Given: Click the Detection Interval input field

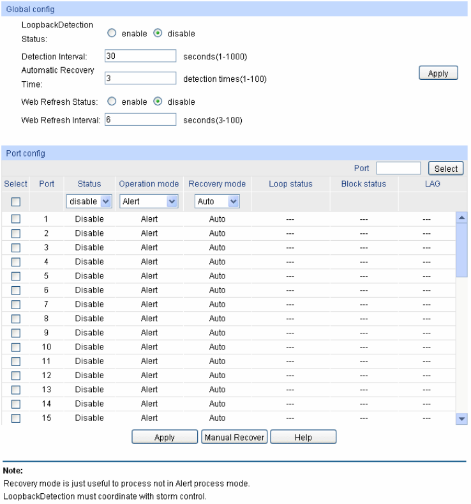Looking at the screenshot, I should 140,56.
